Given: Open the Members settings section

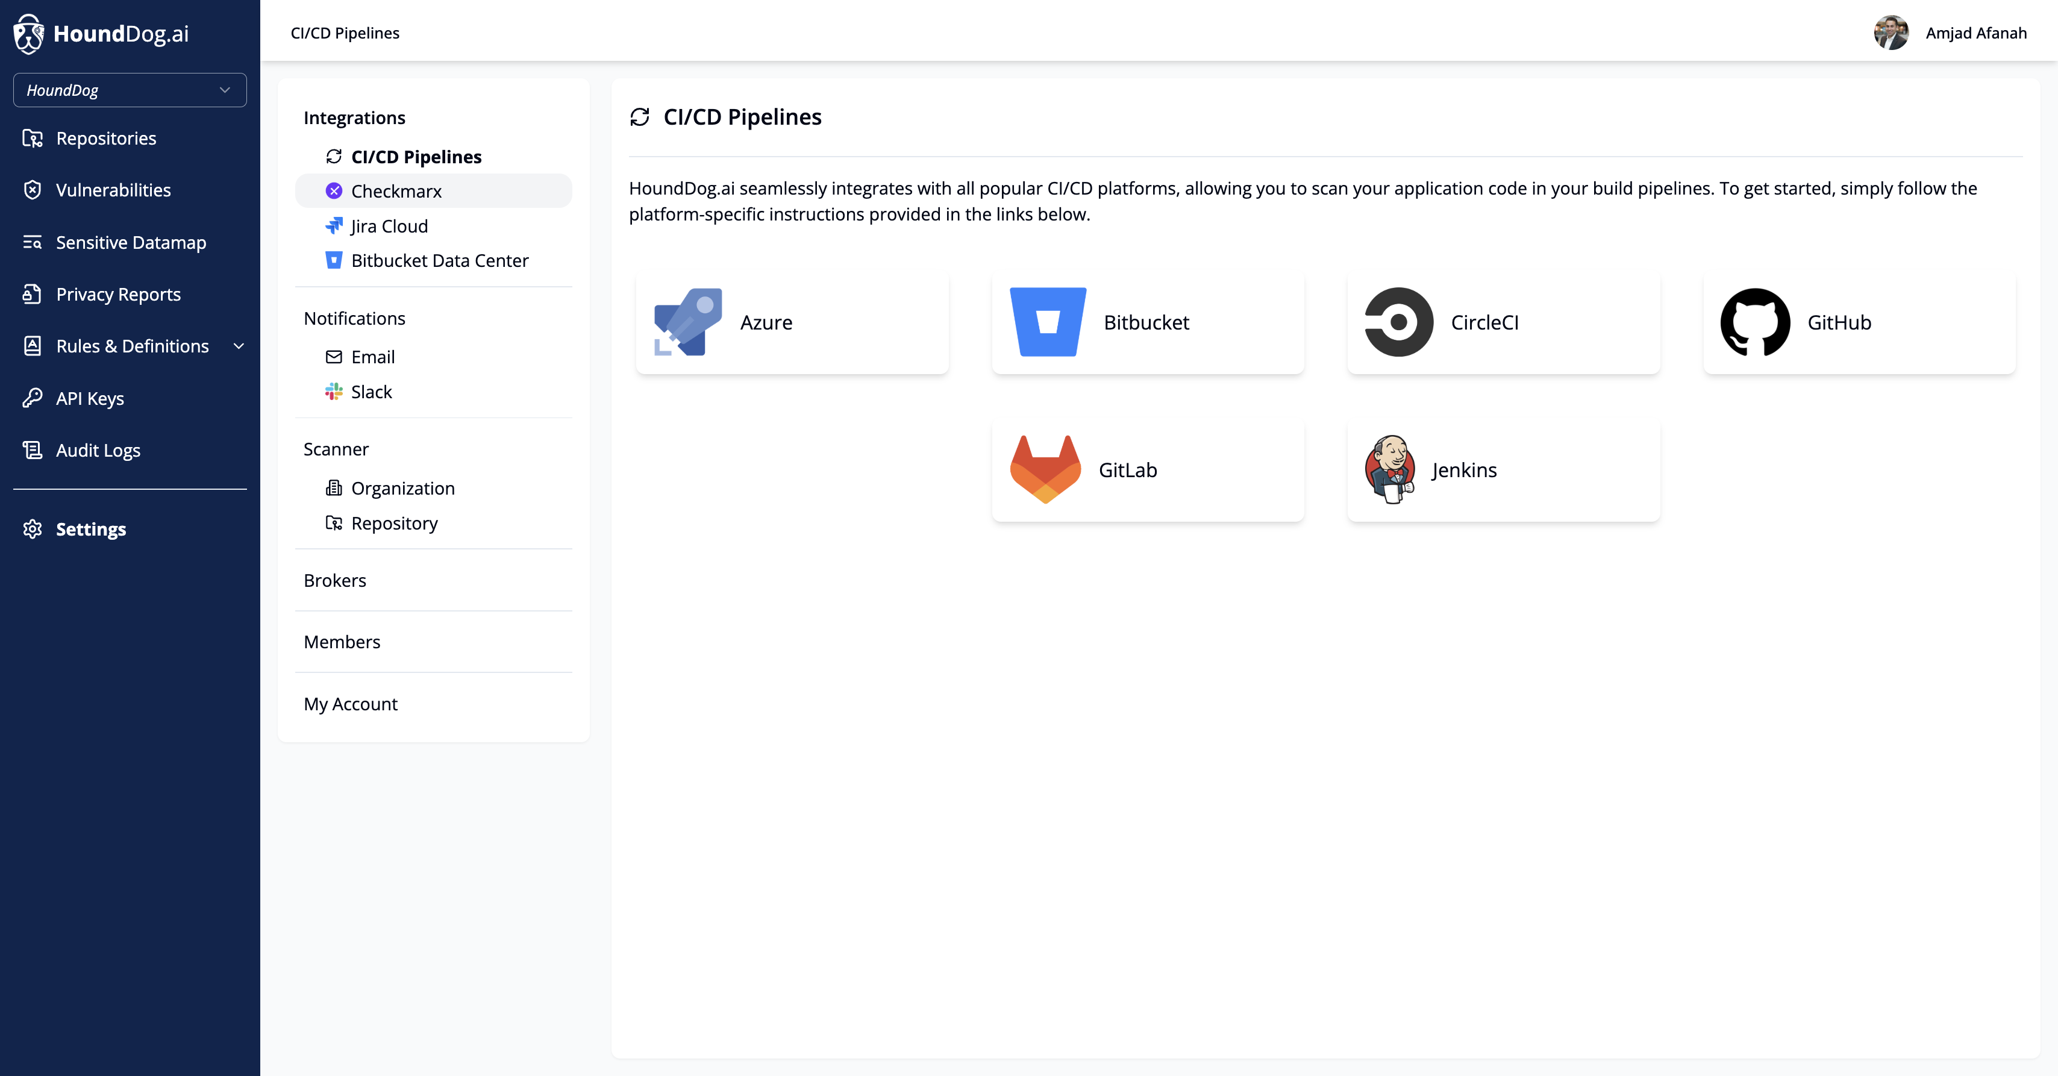Looking at the screenshot, I should pyautogui.click(x=342, y=642).
